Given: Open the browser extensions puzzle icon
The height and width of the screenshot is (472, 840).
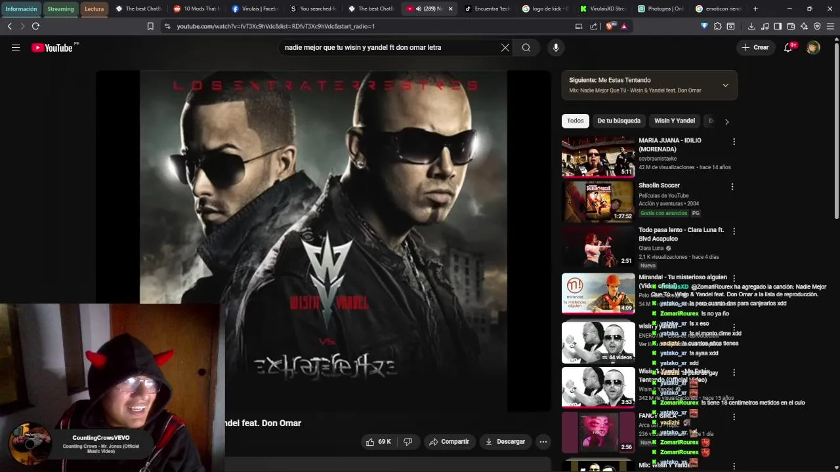Looking at the screenshot, I should (x=717, y=26).
